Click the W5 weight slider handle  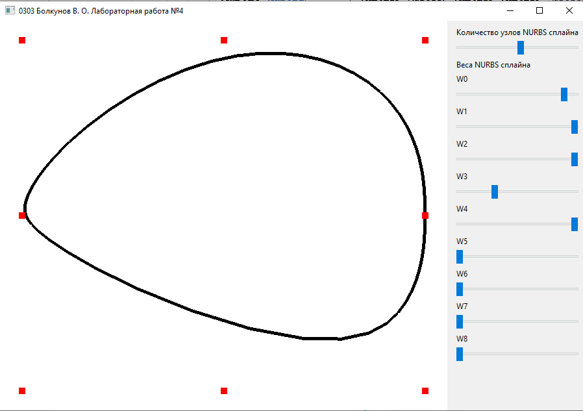460,256
